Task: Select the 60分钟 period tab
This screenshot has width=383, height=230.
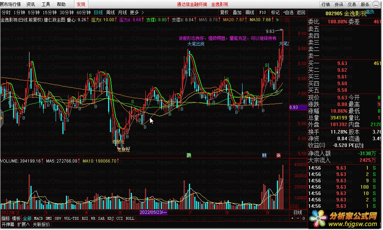Action: click(x=84, y=12)
